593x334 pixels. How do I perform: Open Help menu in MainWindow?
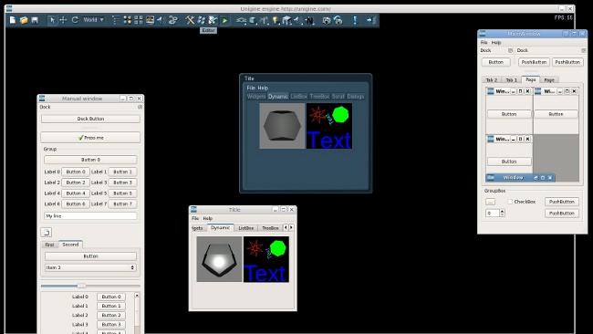point(496,42)
